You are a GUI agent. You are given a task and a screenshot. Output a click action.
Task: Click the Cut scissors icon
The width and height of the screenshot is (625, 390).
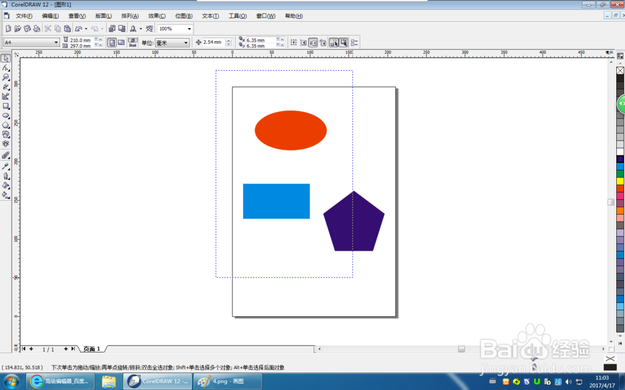[x=48, y=29]
